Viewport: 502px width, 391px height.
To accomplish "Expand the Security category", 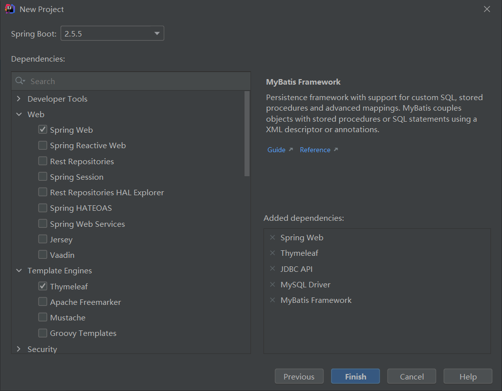I will coord(19,348).
